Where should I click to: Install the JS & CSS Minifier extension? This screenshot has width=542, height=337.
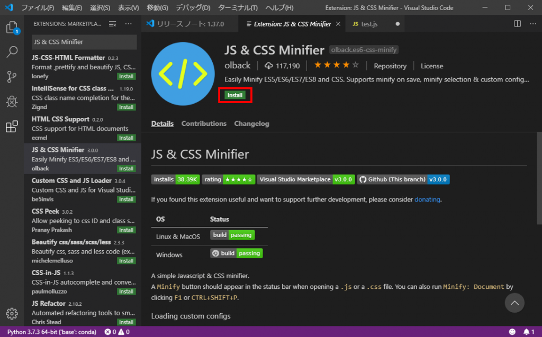point(235,95)
